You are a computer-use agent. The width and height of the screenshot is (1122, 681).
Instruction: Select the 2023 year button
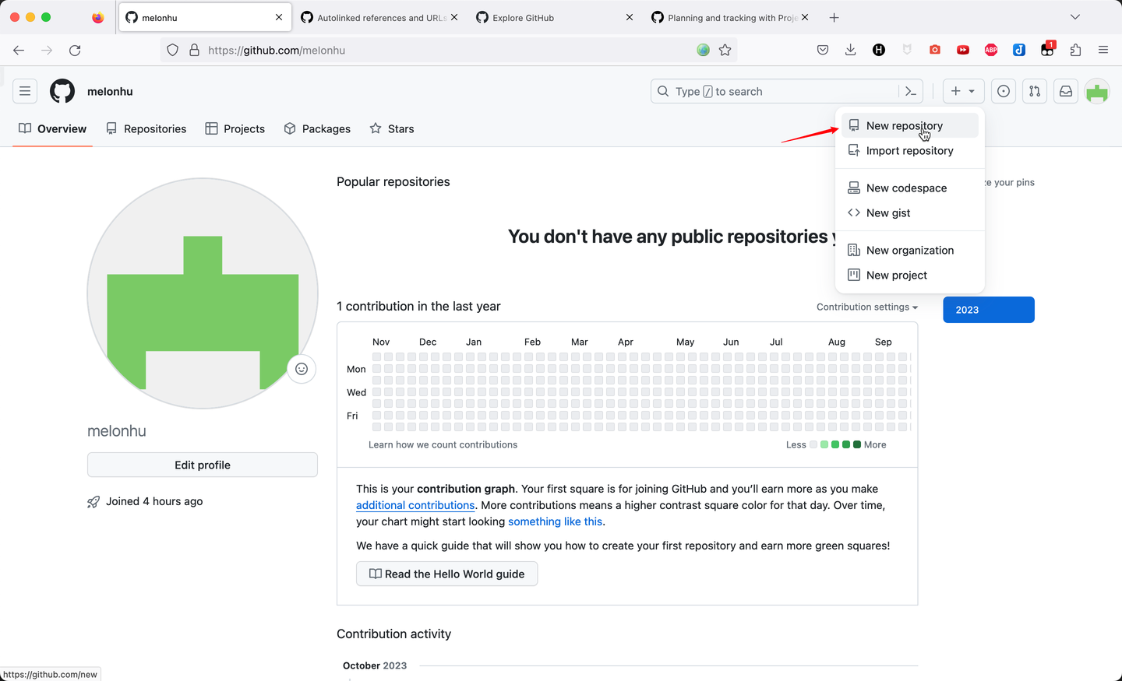point(989,310)
